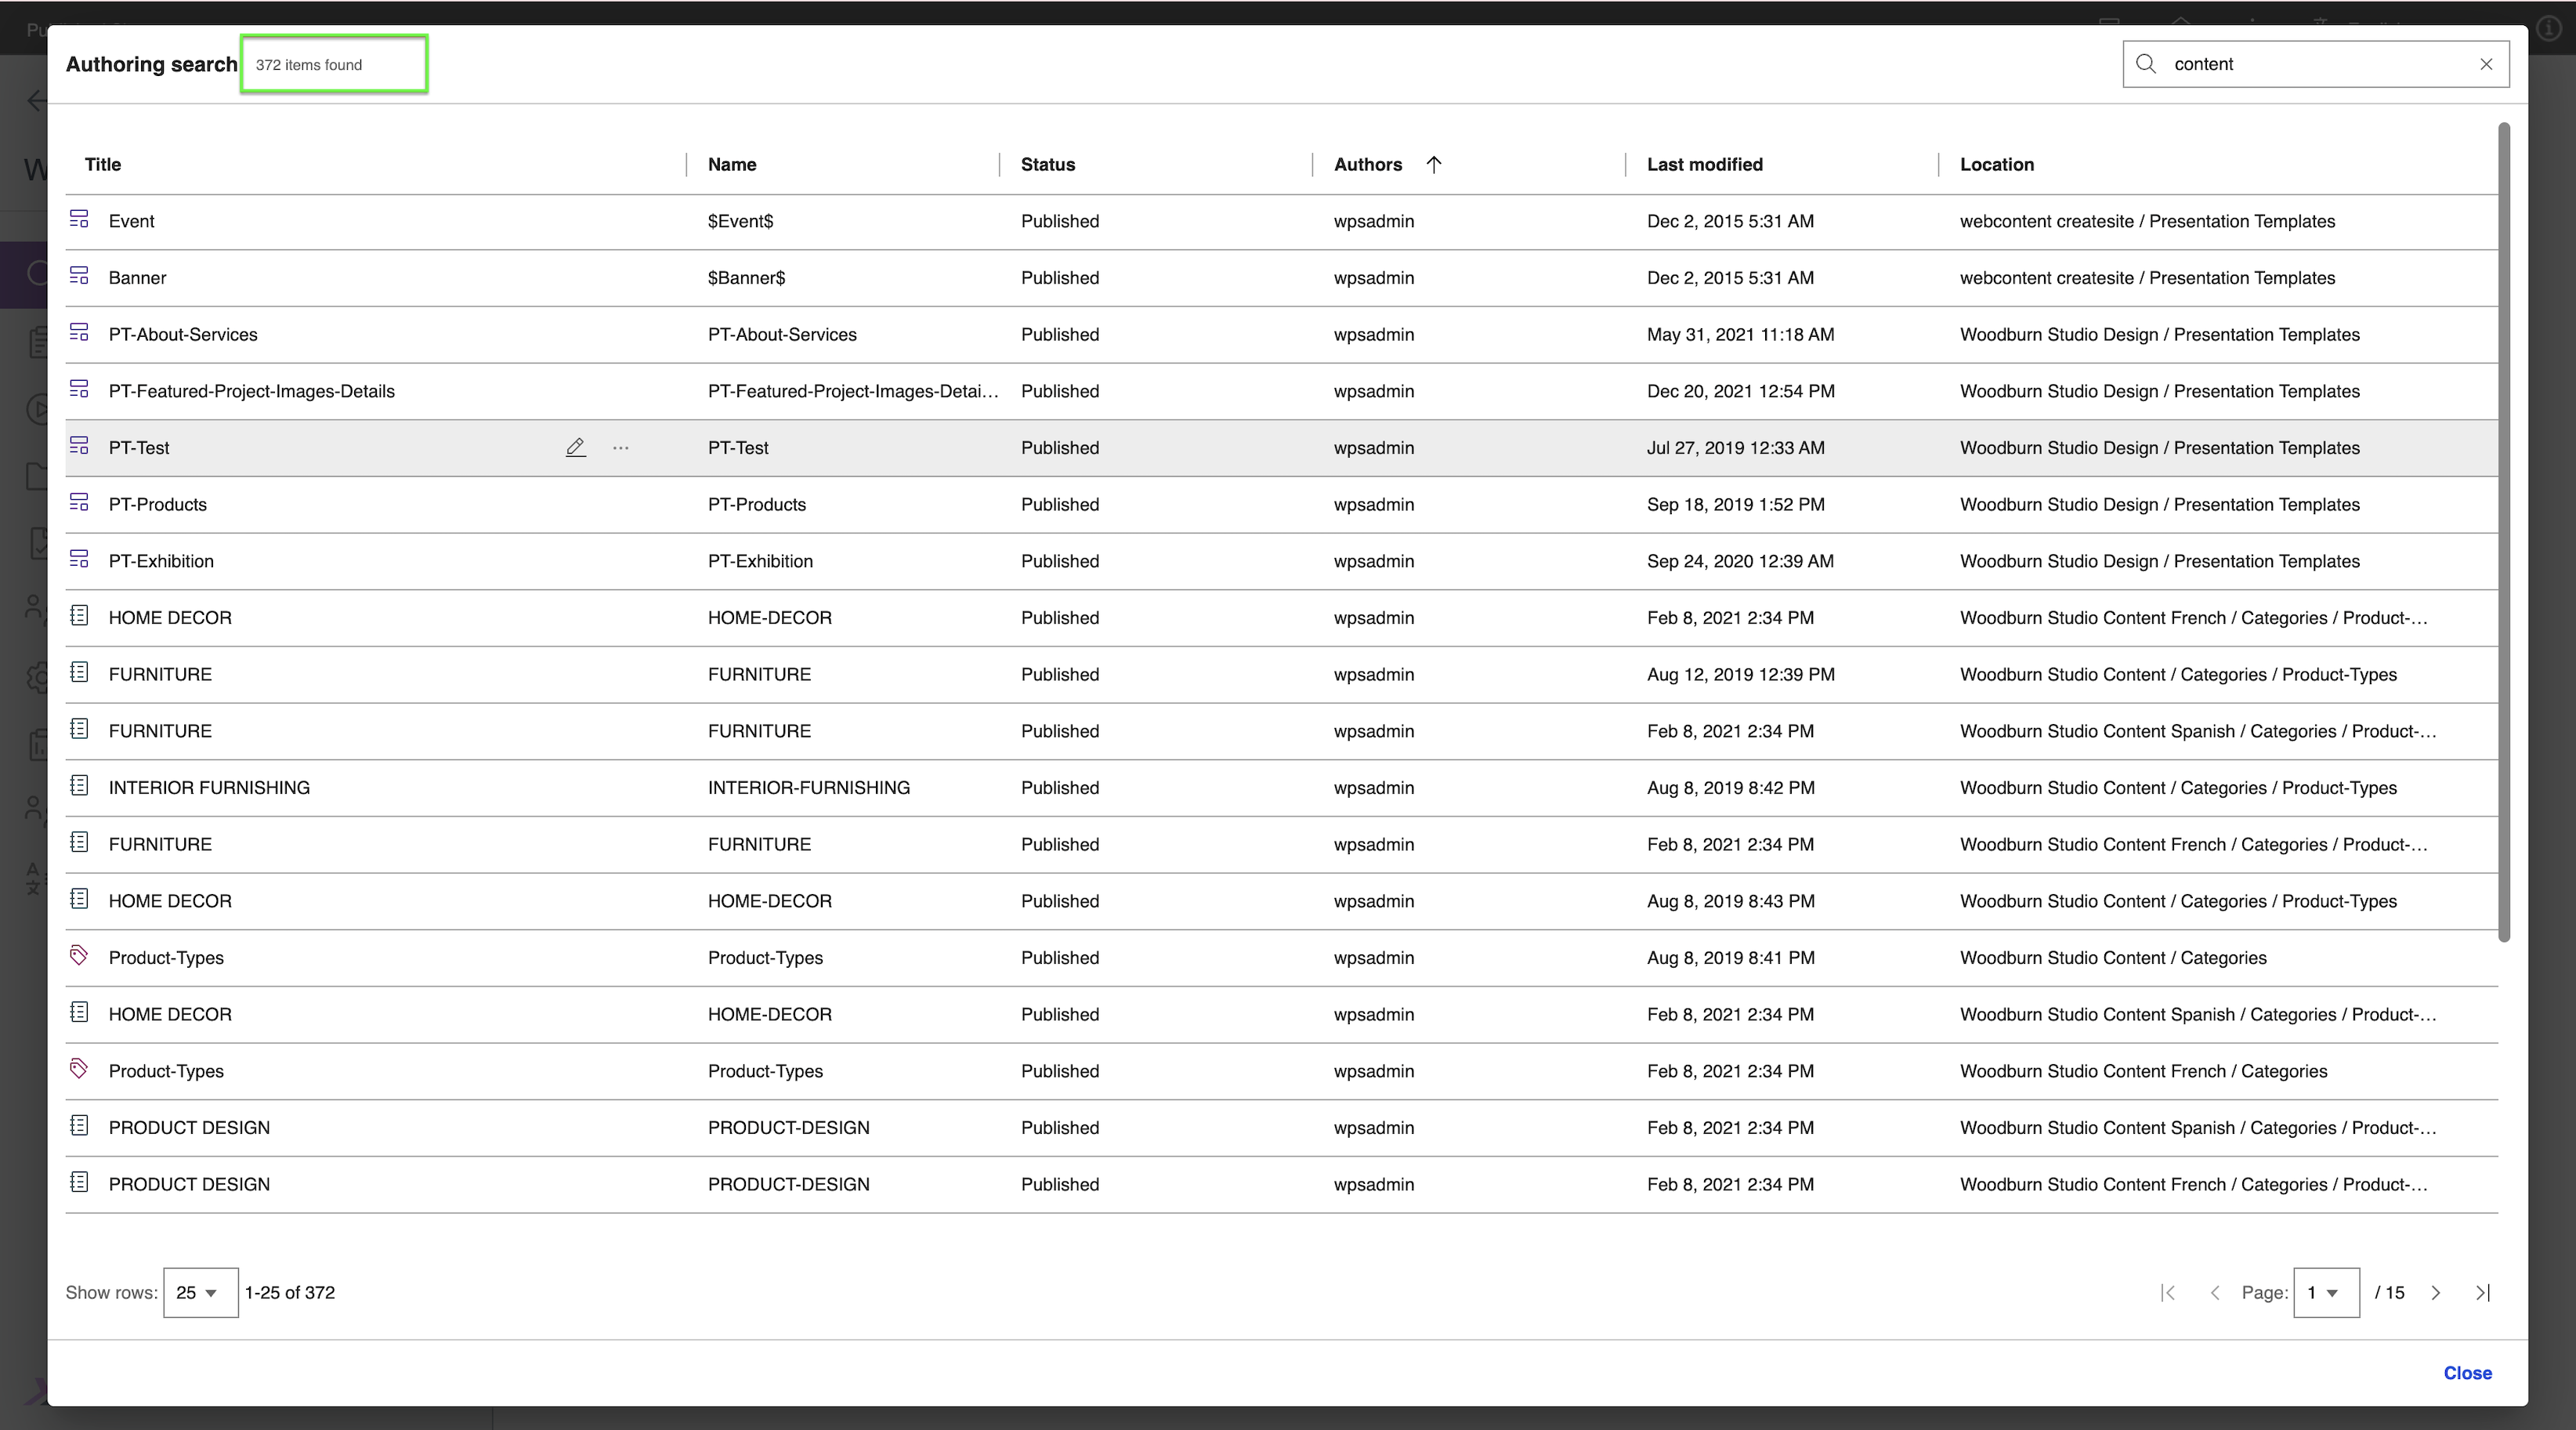
Task: Close the Authoring search dialog
Action: (2467, 1373)
